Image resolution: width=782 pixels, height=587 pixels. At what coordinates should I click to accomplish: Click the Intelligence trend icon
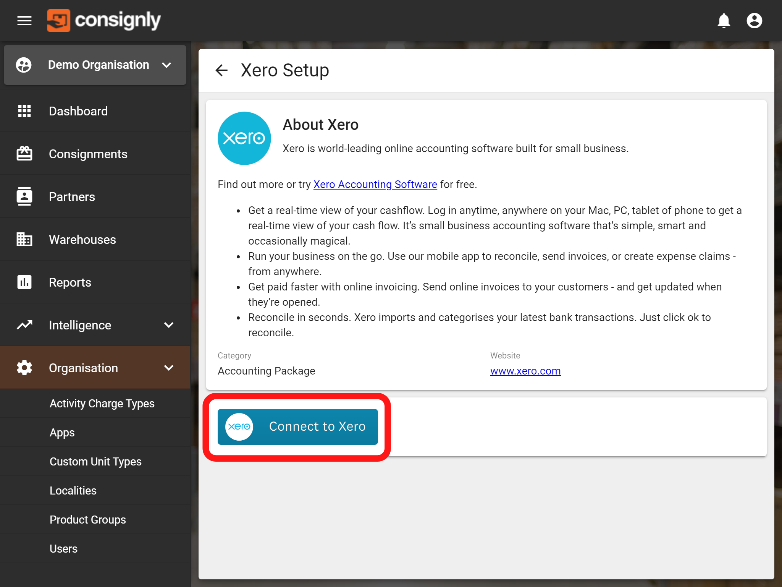(x=24, y=325)
